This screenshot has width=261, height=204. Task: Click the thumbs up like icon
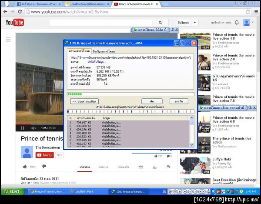[x=25, y=167]
